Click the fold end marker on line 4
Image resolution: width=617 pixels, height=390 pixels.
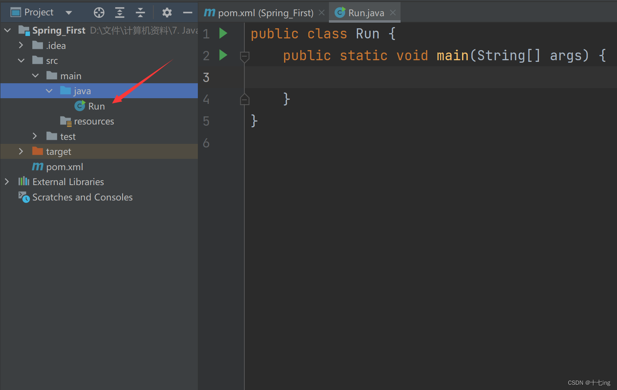244,99
